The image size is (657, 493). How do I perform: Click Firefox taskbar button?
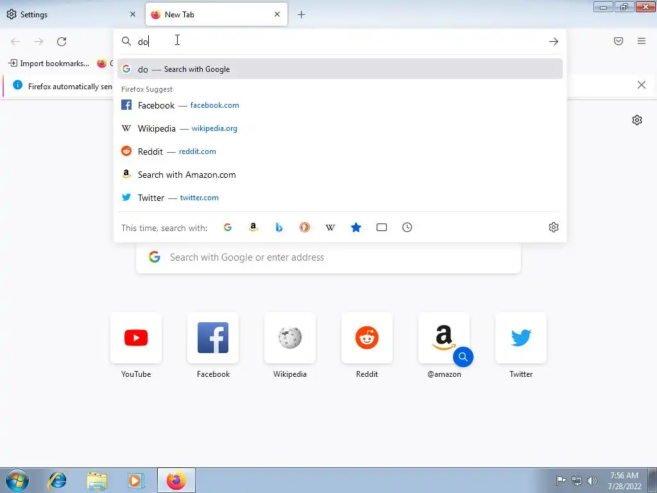[176, 480]
